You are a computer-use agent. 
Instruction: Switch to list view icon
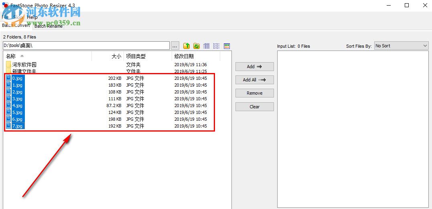point(217,46)
